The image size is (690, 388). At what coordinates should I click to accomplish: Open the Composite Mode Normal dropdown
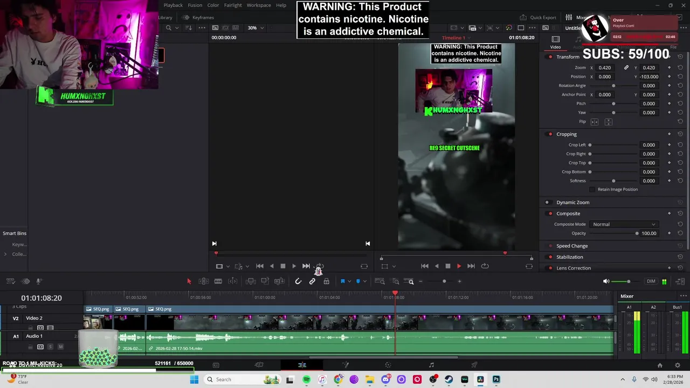pos(624,224)
